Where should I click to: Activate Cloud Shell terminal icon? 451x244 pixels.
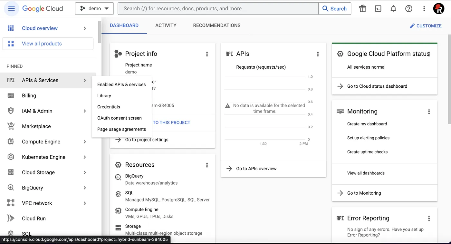[378, 9]
